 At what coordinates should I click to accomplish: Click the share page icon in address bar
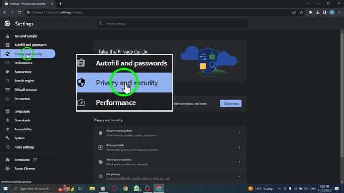[x=294, y=12]
